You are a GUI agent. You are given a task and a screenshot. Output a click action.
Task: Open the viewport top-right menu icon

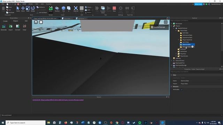[166, 22]
